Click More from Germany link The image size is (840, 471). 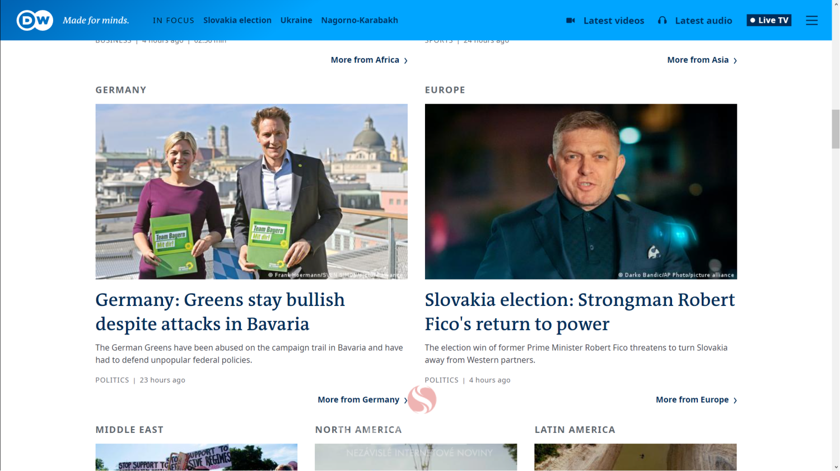[x=358, y=399]
